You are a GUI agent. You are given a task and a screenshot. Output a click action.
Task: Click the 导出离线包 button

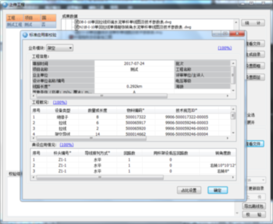(253, 206)
